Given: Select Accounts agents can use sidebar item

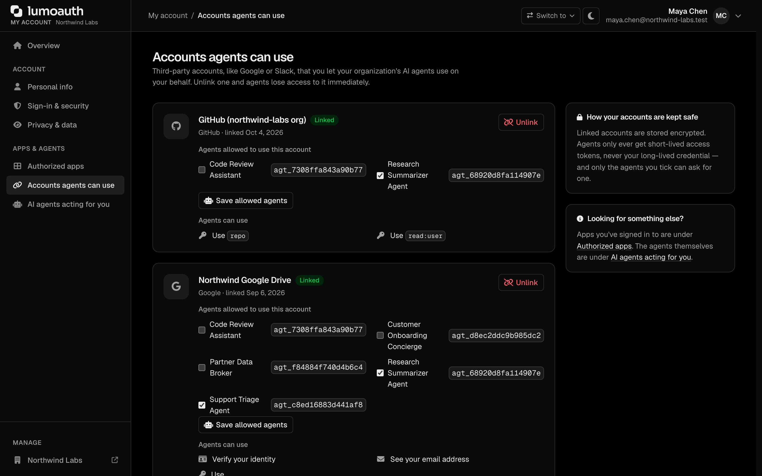Looking at the screenshot, I should (x=65, y=185).
